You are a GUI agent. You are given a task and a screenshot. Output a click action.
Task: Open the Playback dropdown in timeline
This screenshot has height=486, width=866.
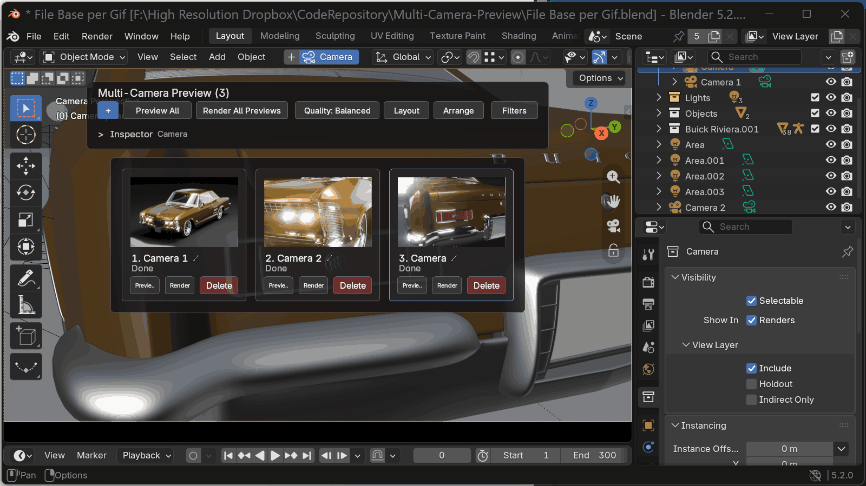click(x=145, y=455)
